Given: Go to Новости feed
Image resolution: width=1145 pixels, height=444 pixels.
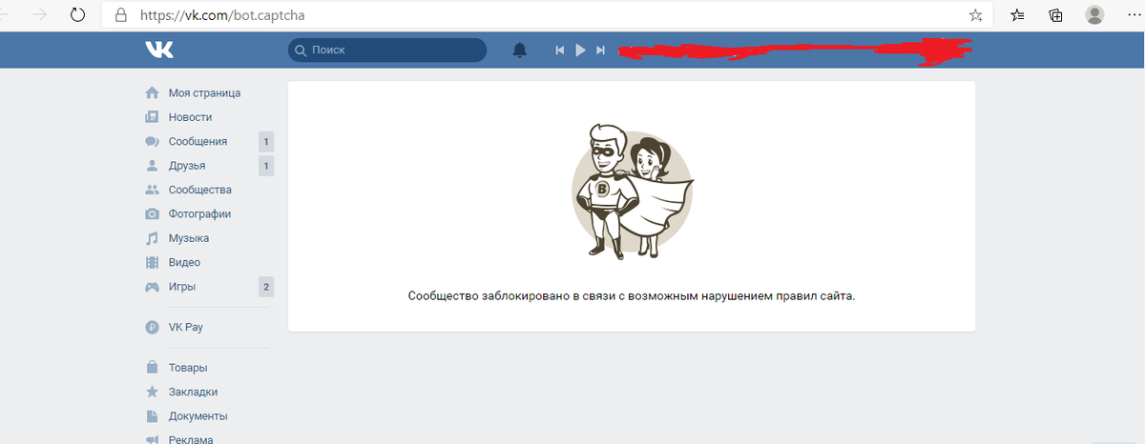Looking at the screenshot, I should point(190,117).
